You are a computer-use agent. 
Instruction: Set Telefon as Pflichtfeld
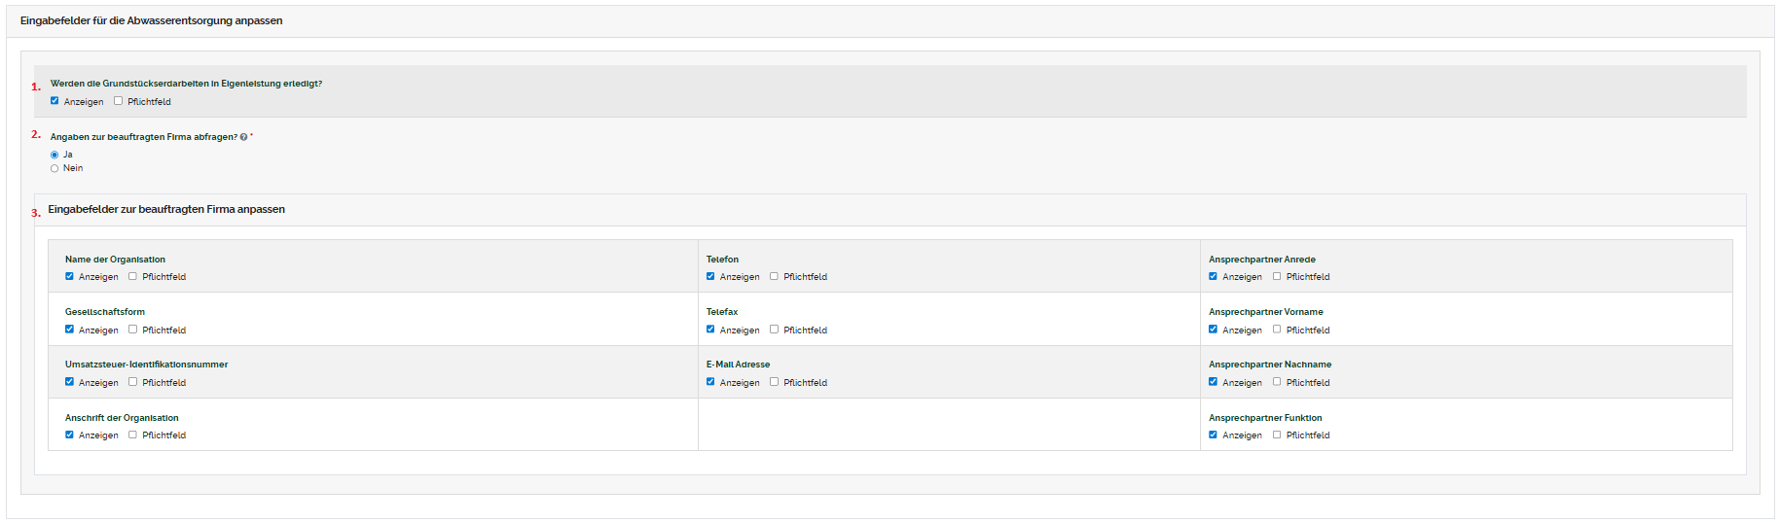[775, 276]
